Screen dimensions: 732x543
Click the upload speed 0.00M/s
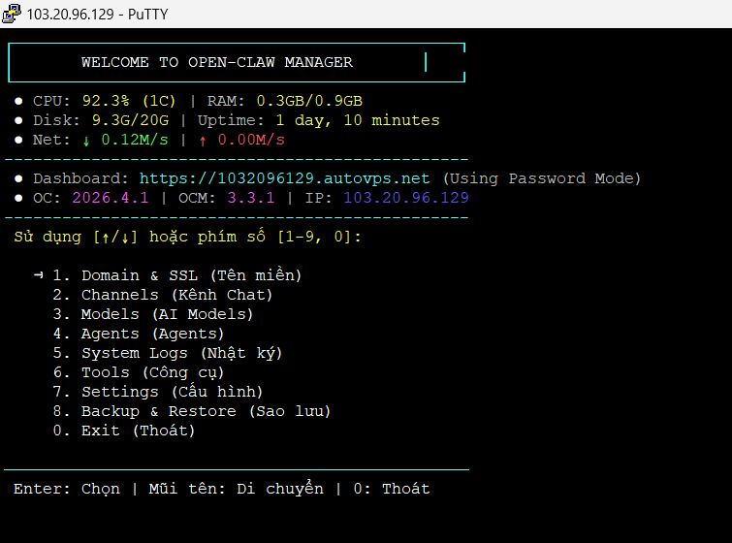coord(251,140)
